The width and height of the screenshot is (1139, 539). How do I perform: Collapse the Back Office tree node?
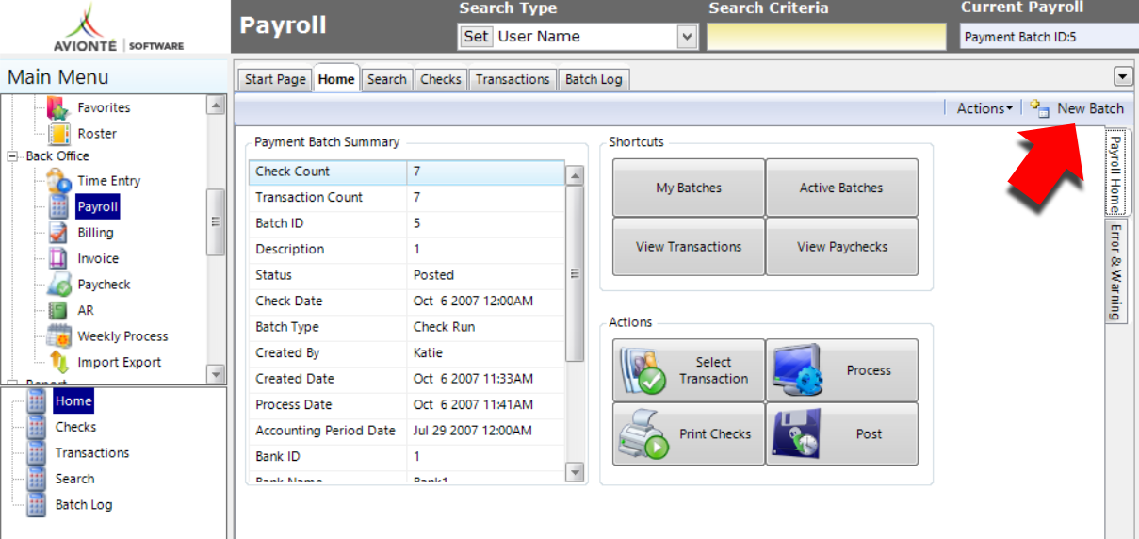(13, 156)
